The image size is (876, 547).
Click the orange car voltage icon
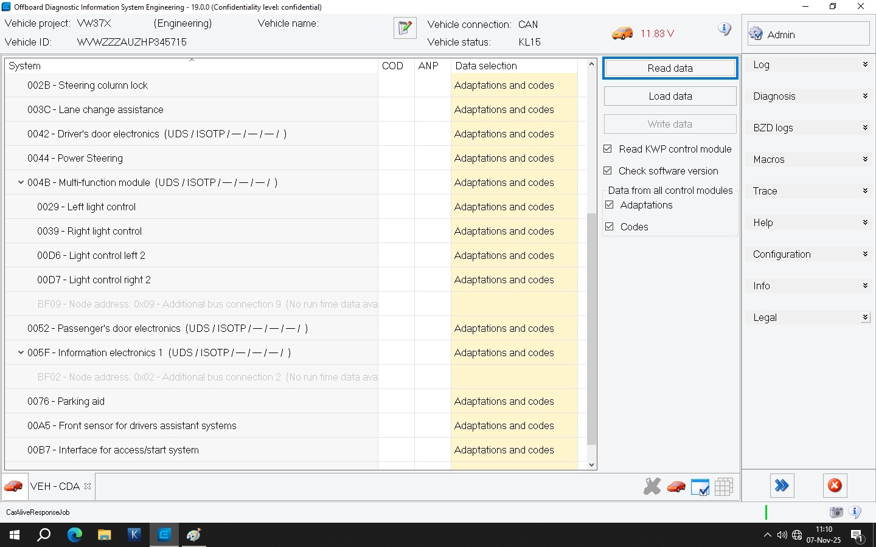tap(622, 33)
